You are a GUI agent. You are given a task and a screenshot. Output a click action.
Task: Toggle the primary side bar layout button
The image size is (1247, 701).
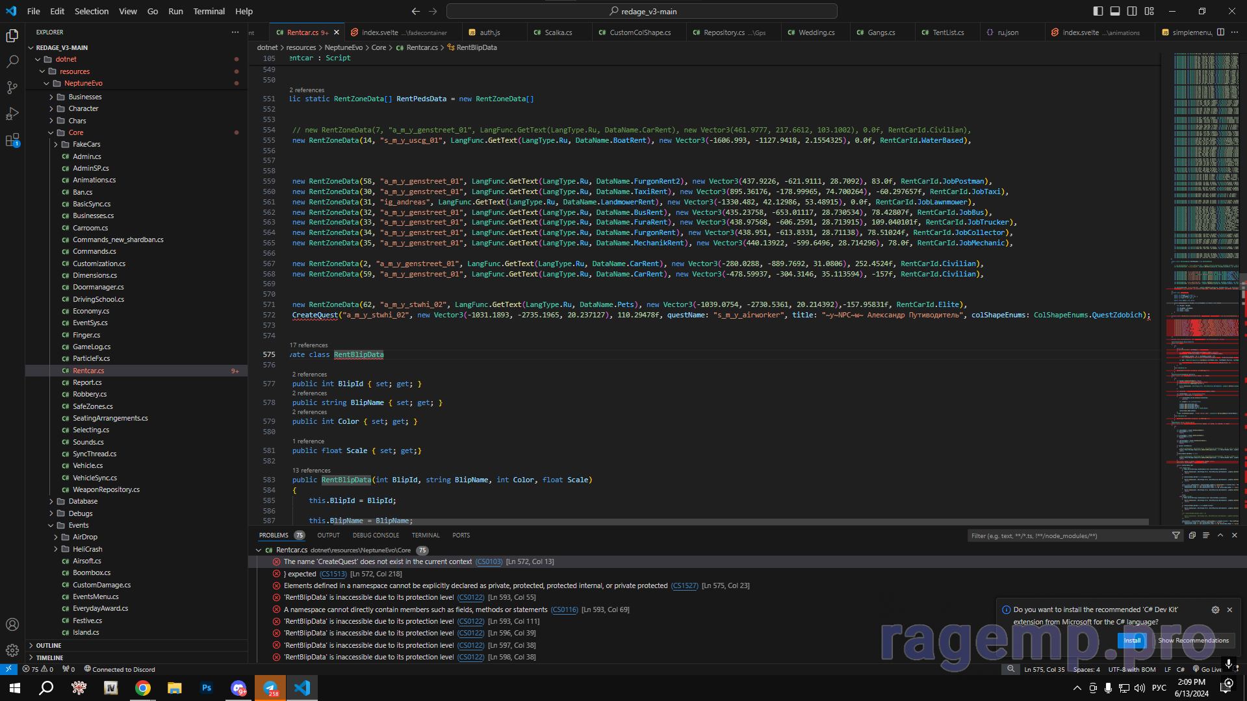[1098, 11]
